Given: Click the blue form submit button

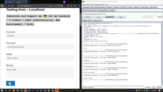Looking at the screenshot, I should (x=10, y=83).
